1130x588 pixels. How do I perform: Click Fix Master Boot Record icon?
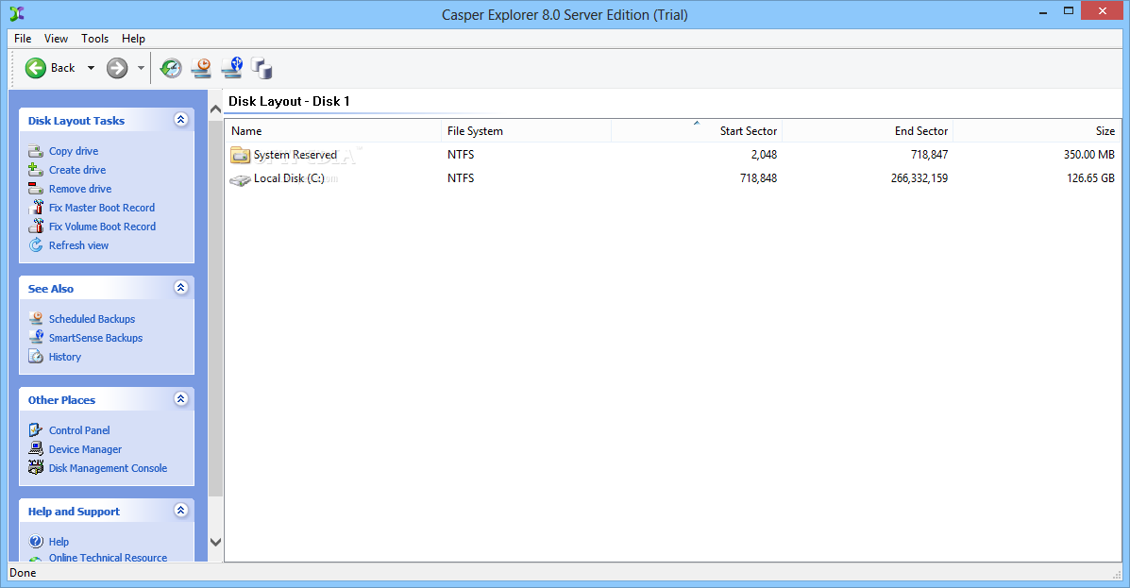click(36, 208)
